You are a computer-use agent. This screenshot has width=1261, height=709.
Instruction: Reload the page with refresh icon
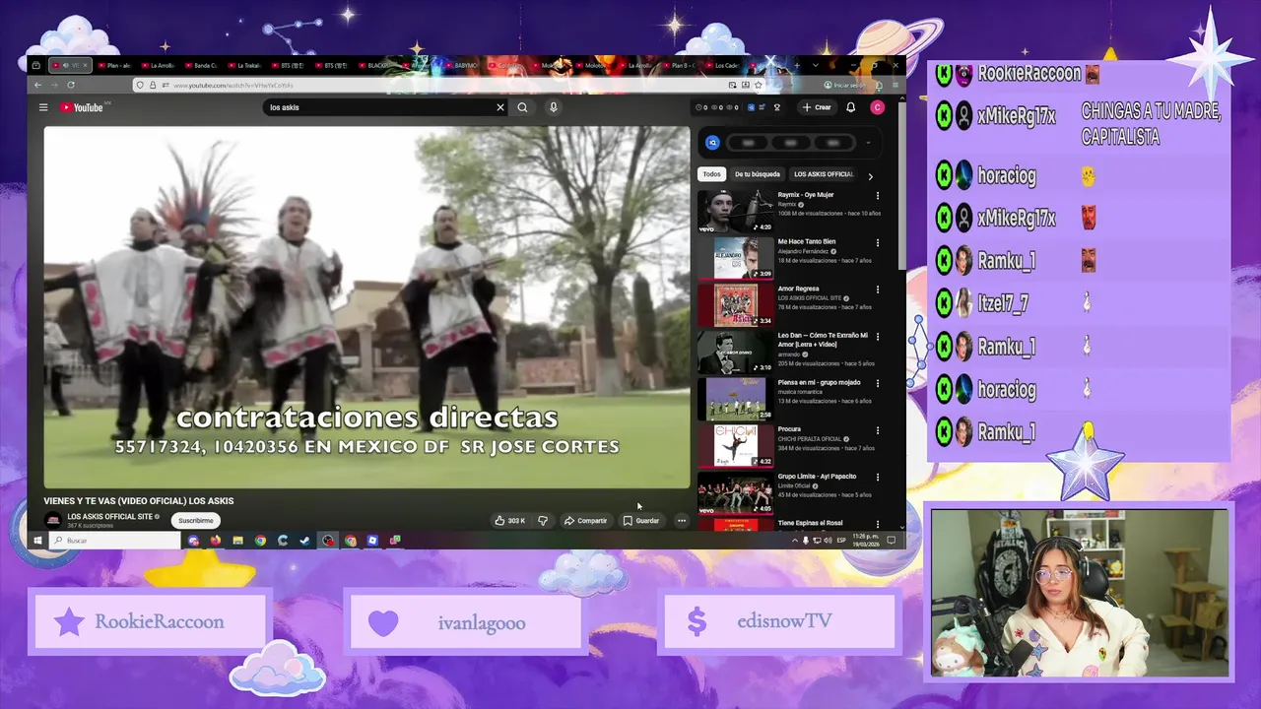(x=70, y=86)
